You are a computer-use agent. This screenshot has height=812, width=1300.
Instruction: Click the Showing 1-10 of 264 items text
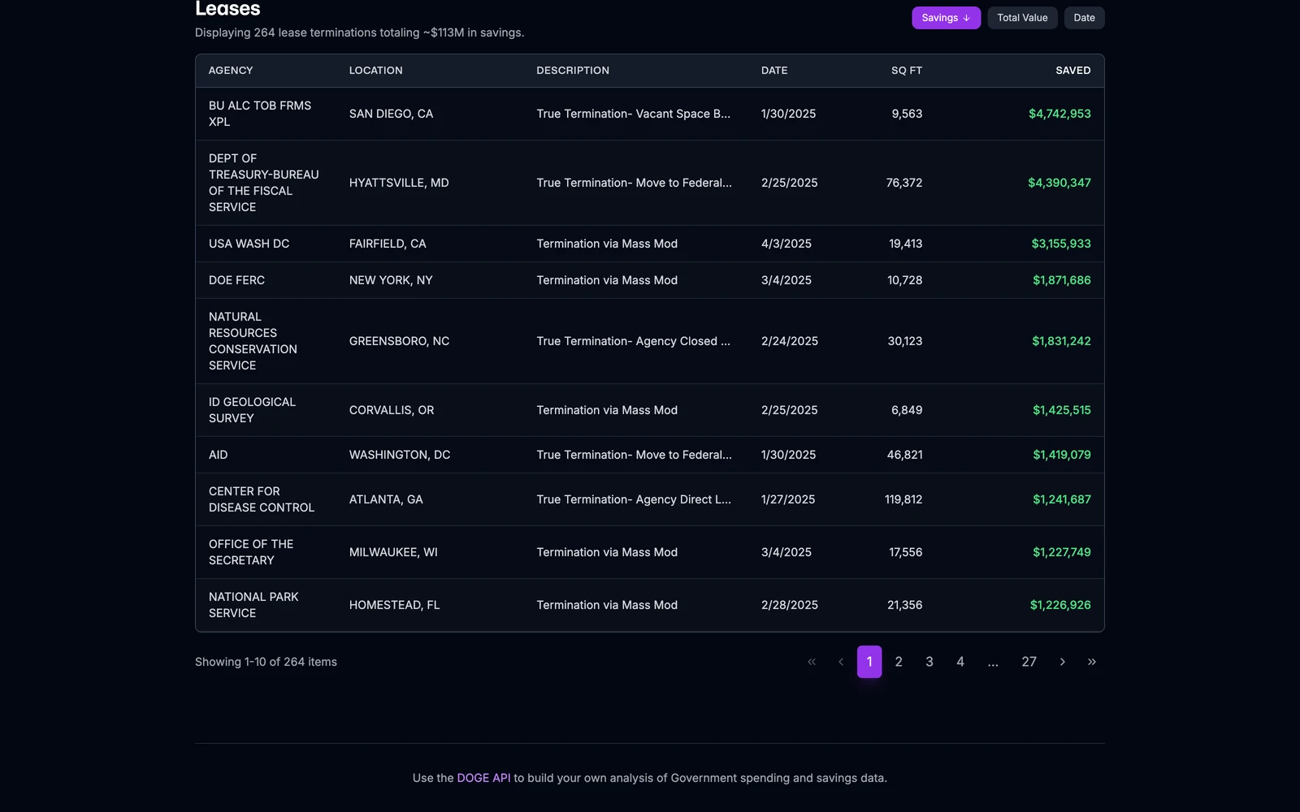coord(266,662)
